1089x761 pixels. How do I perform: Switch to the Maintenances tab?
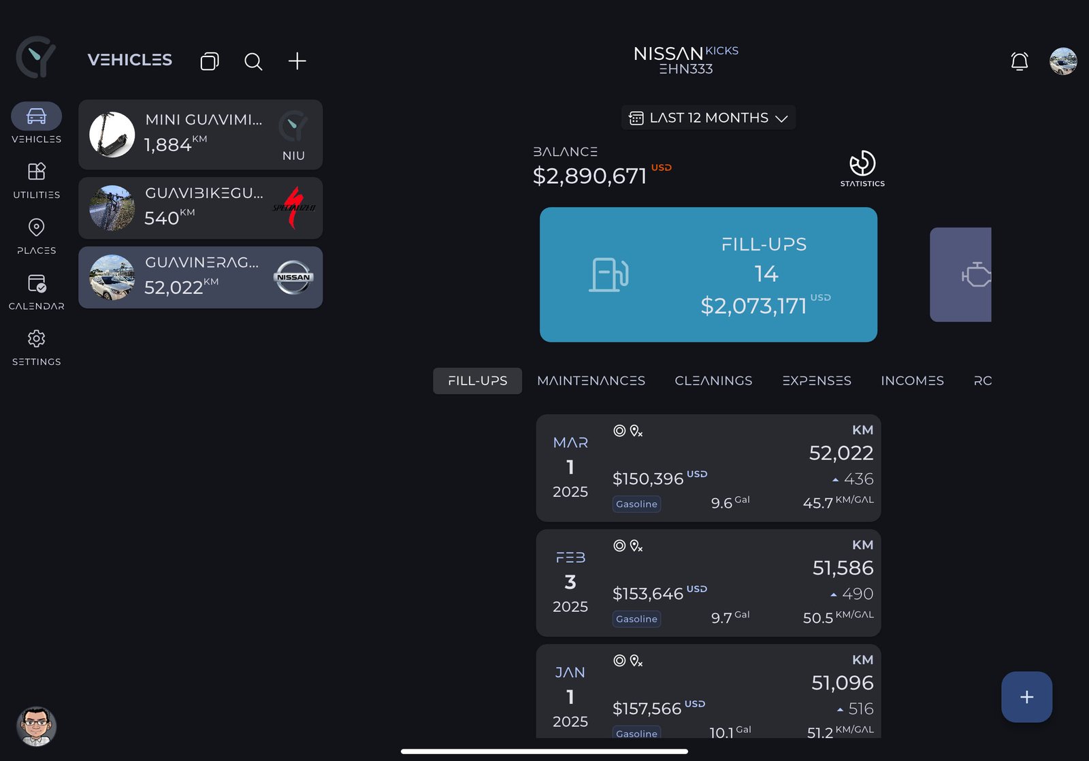(591, 380)
